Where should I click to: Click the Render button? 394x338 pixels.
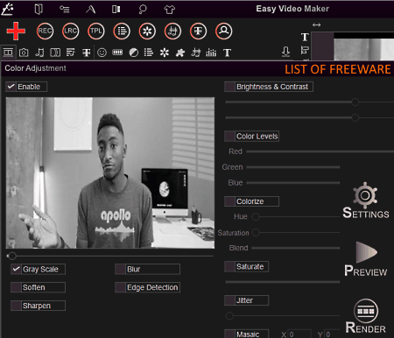point(366,316)
